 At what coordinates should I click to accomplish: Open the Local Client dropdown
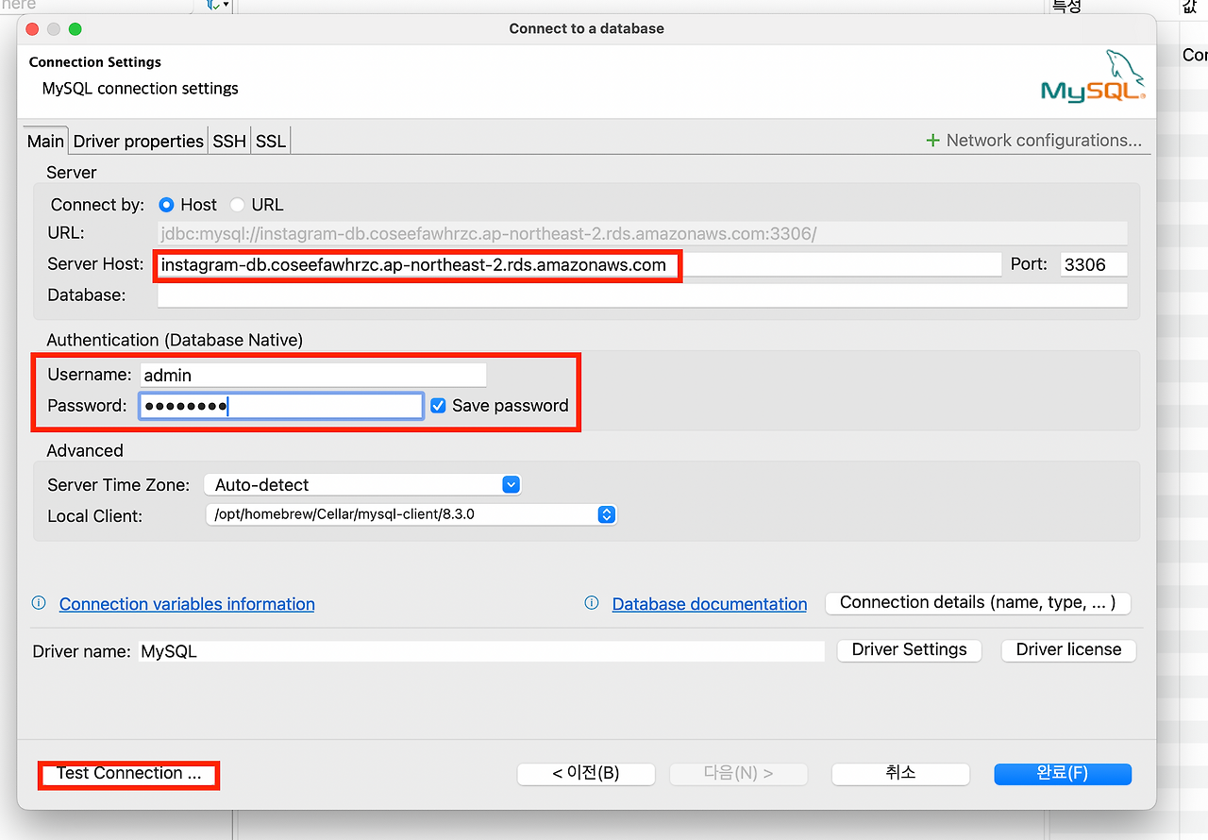point(411,515)
